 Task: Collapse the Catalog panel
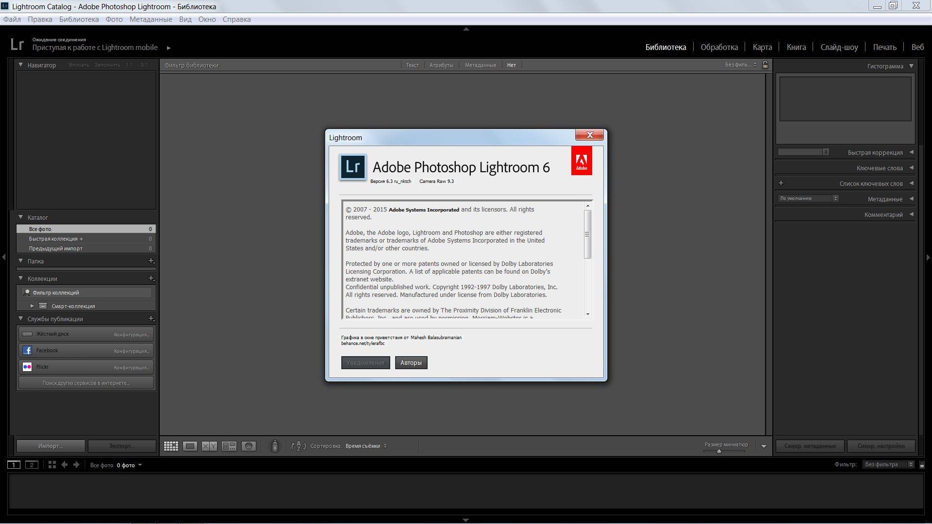pyautogui.click(x=20, y=217)
